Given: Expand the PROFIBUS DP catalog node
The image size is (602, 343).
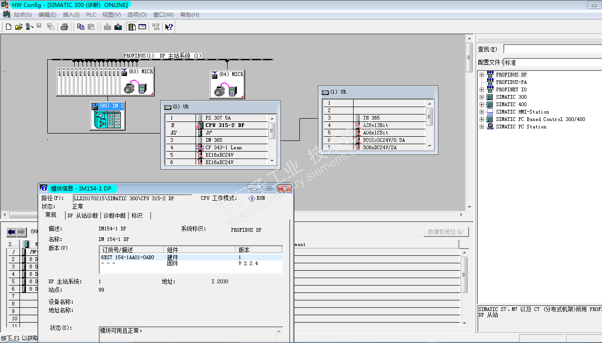Looking at the screenshot, I should coord(482,75).
